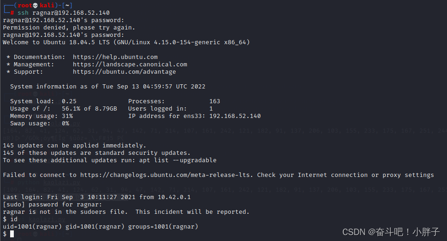Click the uid=1001(ragnar) output line
The height and width of the screenshot is (241, 447).
coord(100,227)
